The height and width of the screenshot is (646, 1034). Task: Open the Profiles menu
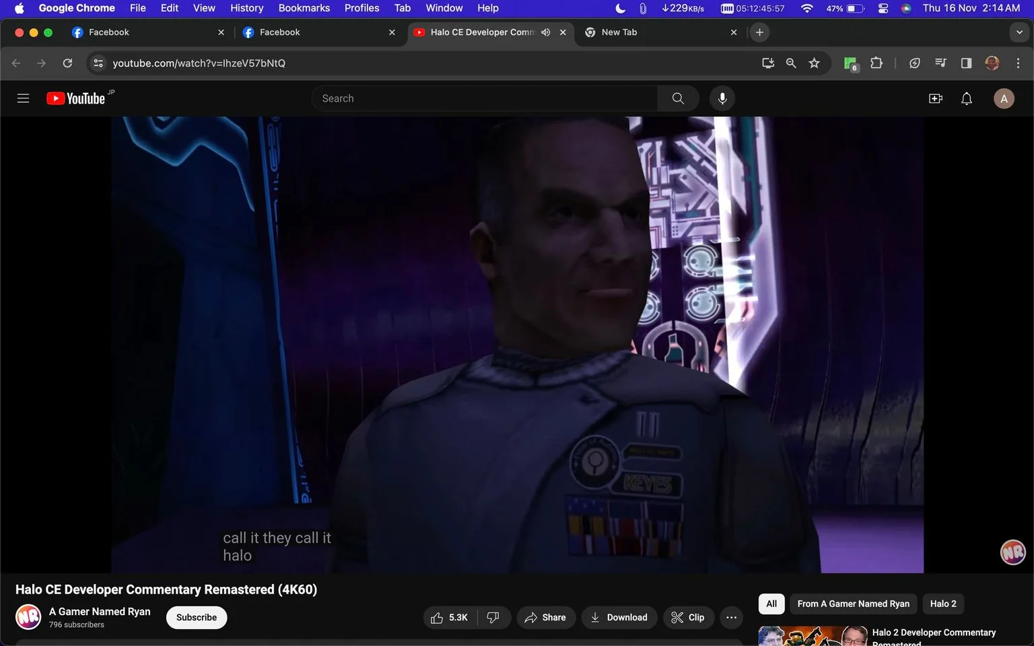point(362,8)
